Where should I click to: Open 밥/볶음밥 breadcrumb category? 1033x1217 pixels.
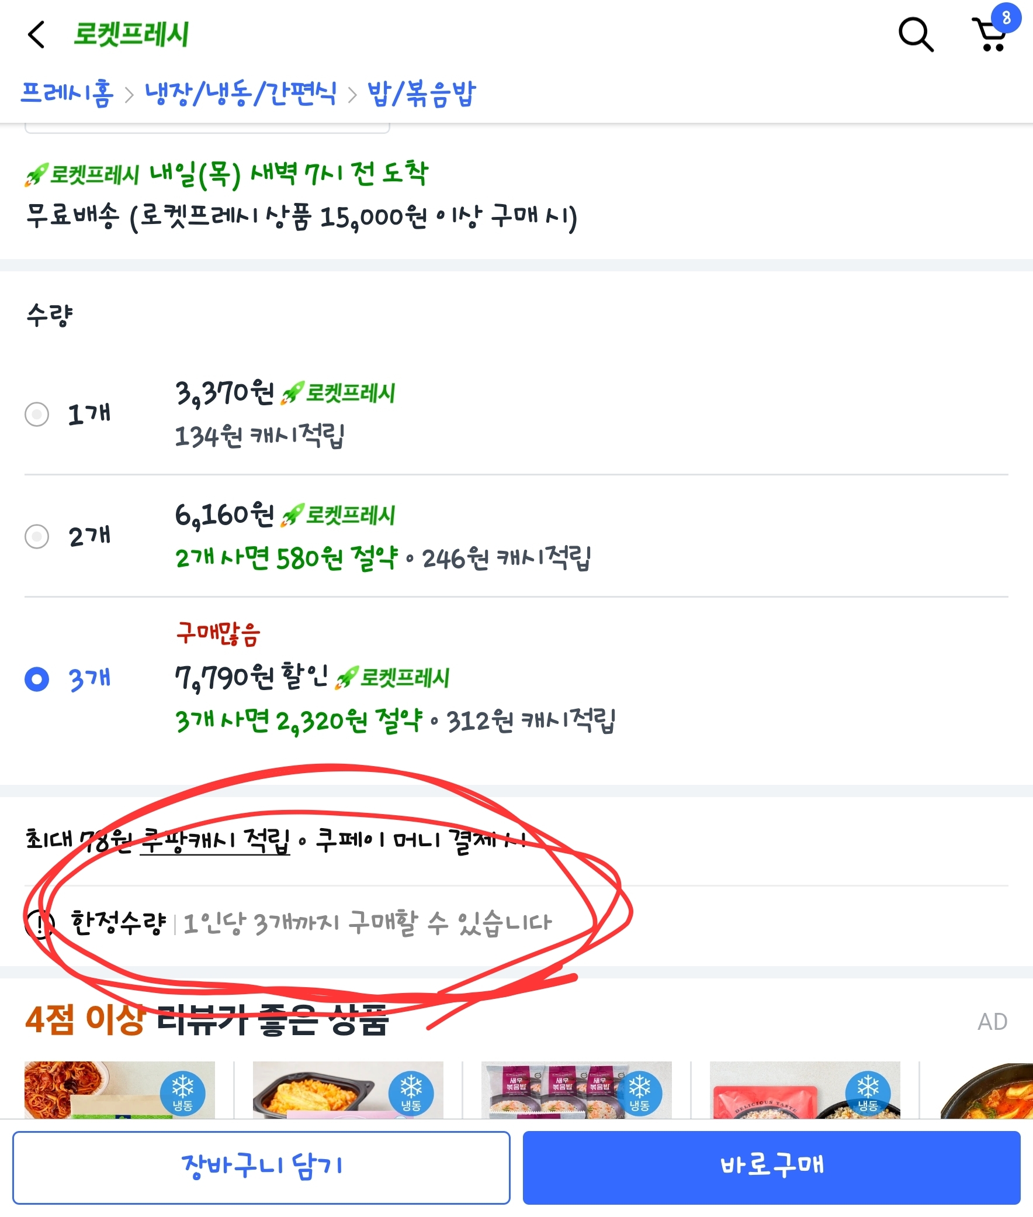click(422, 93)
